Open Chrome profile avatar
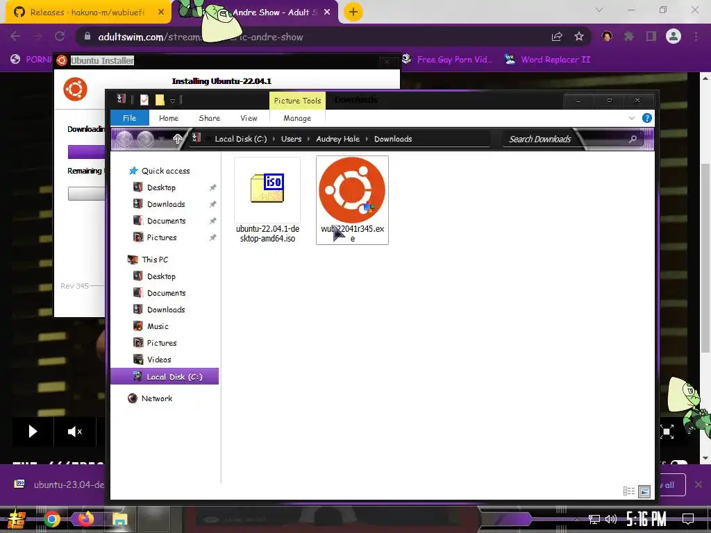This screenshot has width=711, height=533. (674, 36)
